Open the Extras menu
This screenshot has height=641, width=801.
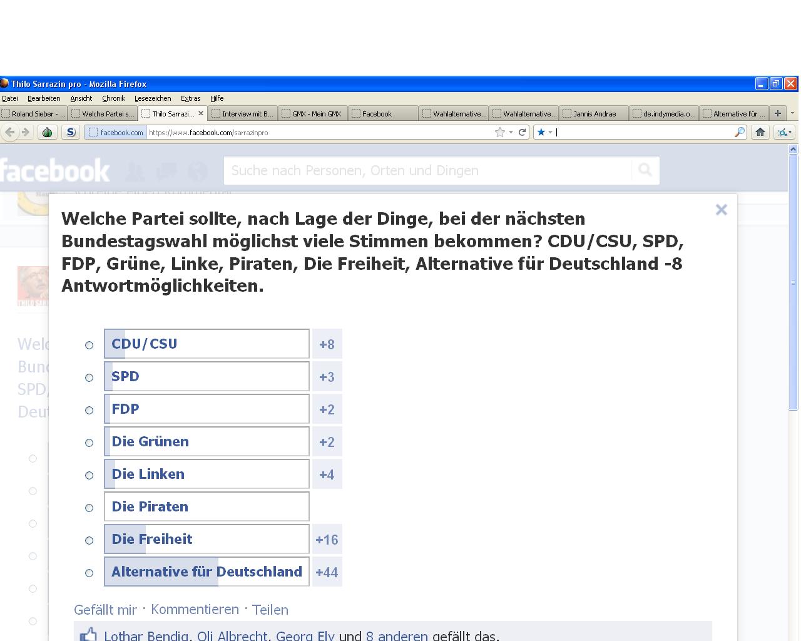(x=191, y=98)
